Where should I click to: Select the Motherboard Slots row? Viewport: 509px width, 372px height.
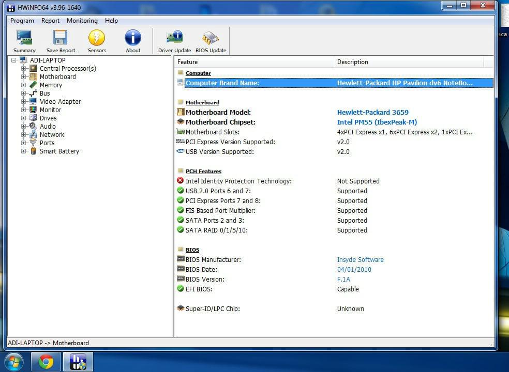point(335,132)
